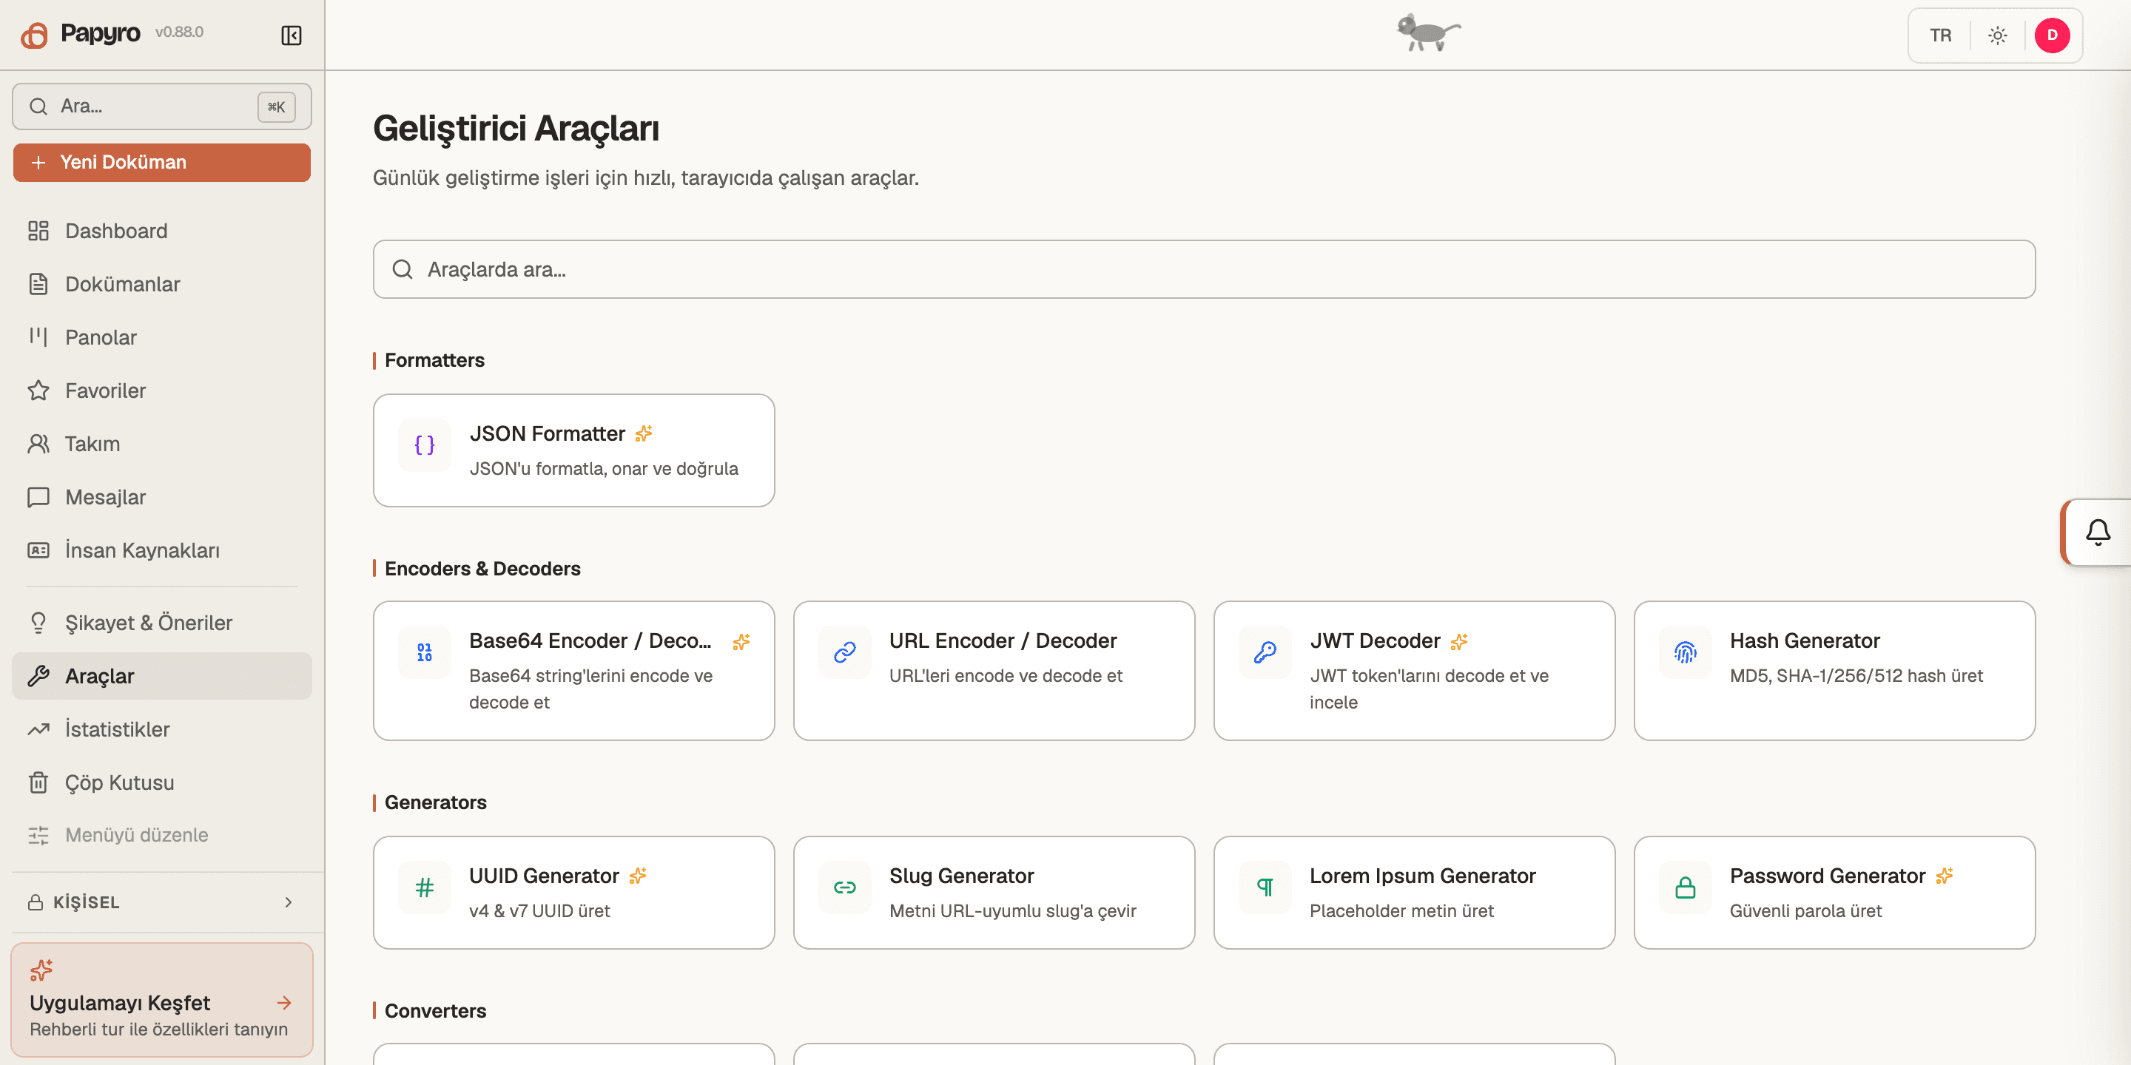2131x1065 pixels.
Task: Click sparkle icon next to JSON Formatter
Action: tap(644, 433)
